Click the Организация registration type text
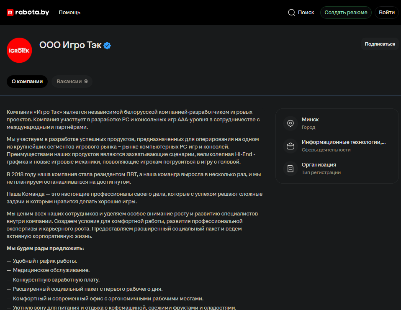The height and width of the screenshot is (310, 401). pyautogui.click(x=319, y=164)
